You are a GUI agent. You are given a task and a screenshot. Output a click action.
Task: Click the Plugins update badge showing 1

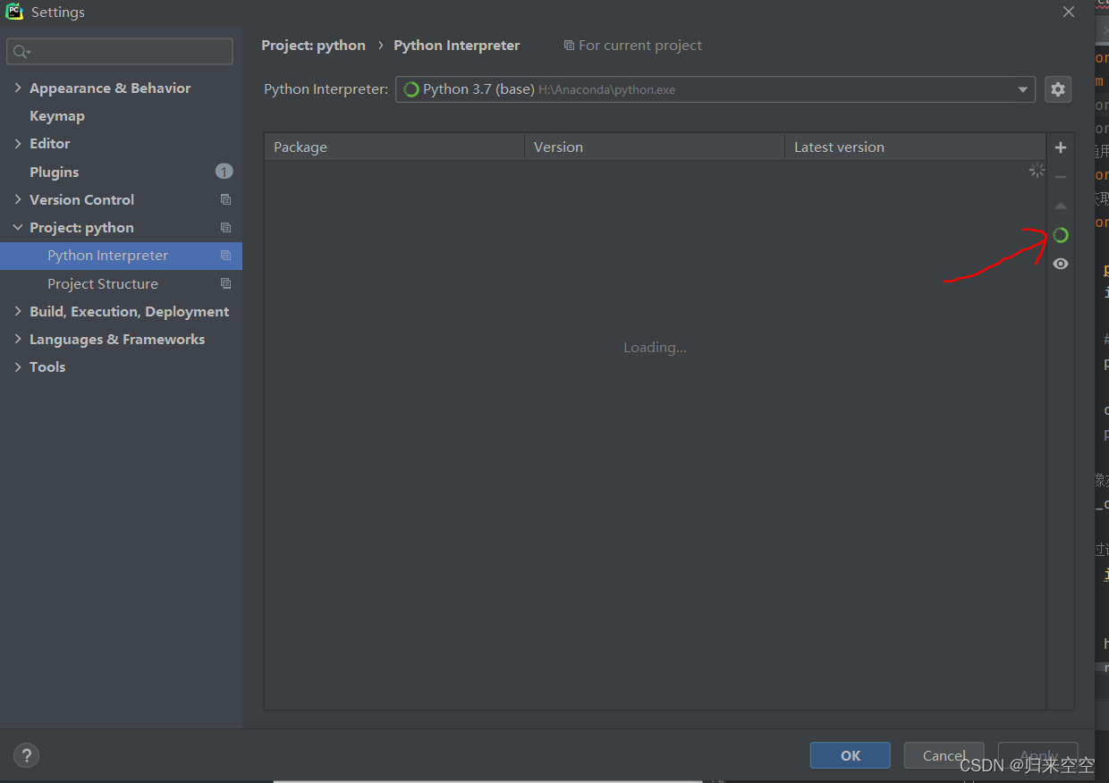coord(224,171)
